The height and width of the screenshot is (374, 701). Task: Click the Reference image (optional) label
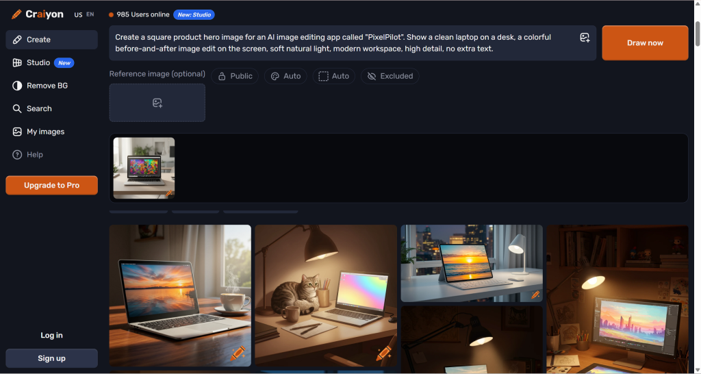pyautogui.click(x=157, y=74)
